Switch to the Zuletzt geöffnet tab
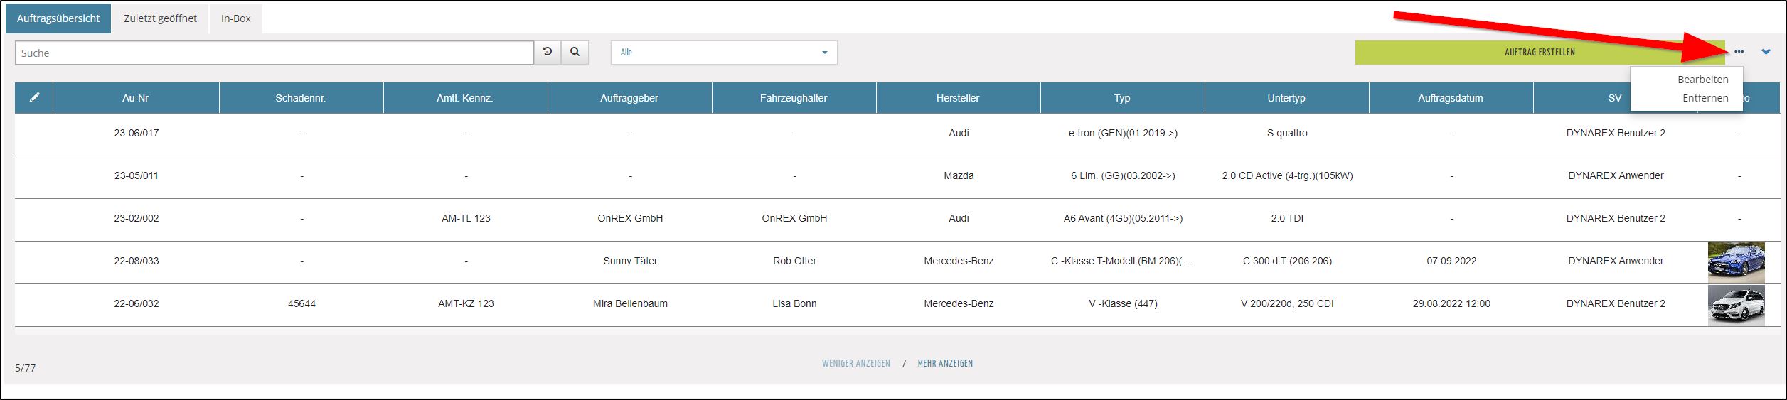Image resolution: width=1787 pixels, height=400 pixels. 160,18
